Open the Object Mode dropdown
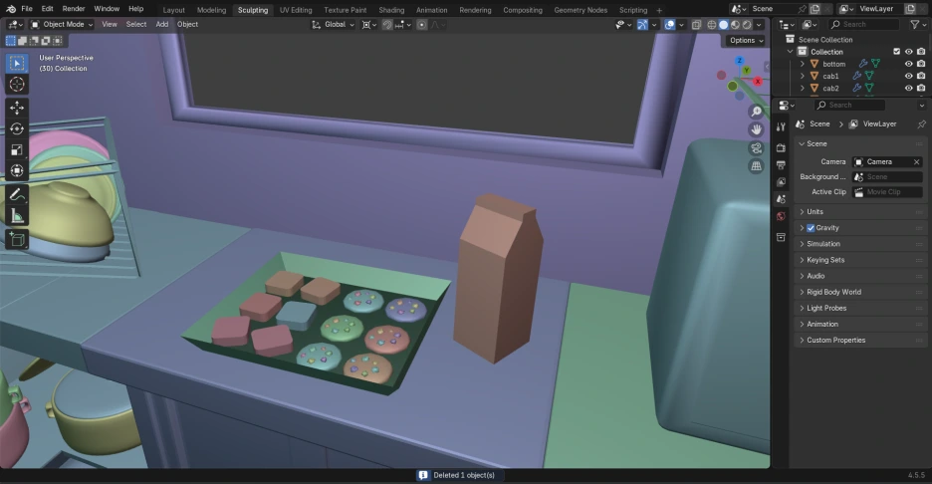932x484 pixels. (x=61, y=24)
